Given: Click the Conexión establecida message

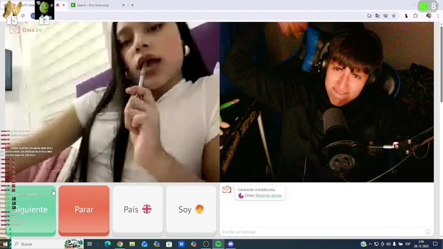Looking at the screenshot, I should [x=257, y=190].
